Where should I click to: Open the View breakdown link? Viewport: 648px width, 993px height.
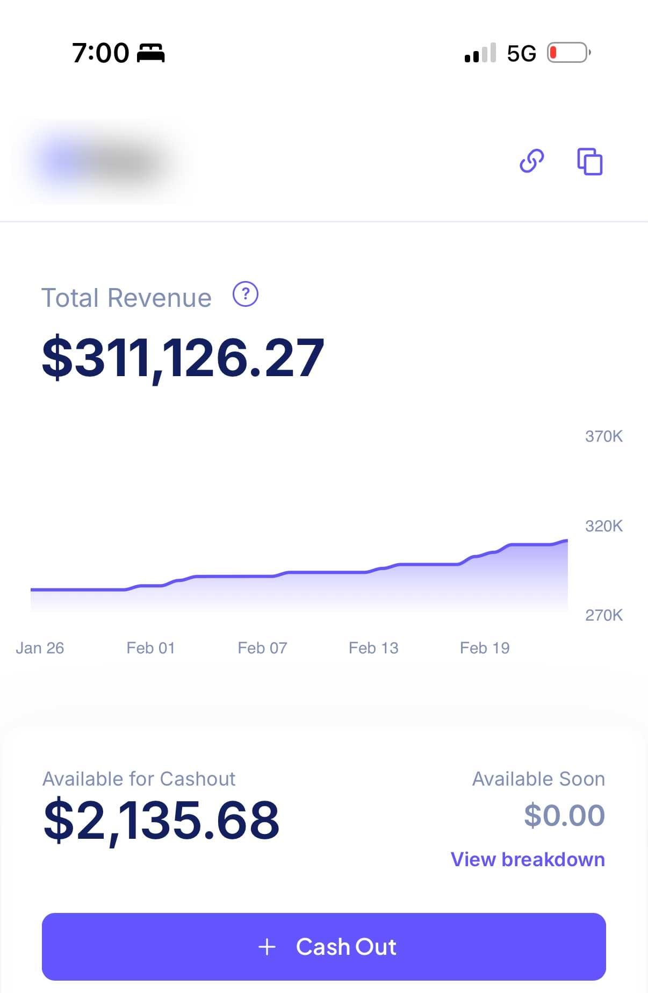[528, 859]
